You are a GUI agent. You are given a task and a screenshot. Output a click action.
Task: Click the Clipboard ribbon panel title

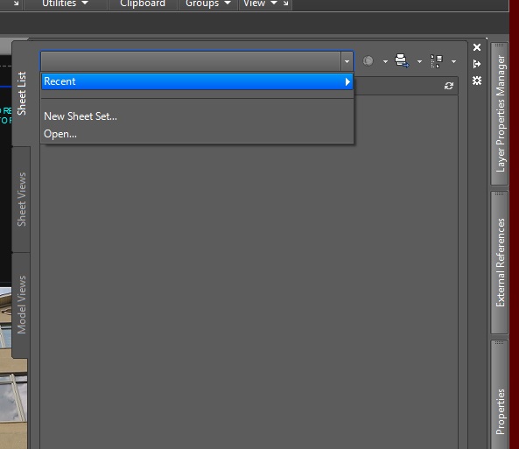pyautogui.click(x=143, y=4)
